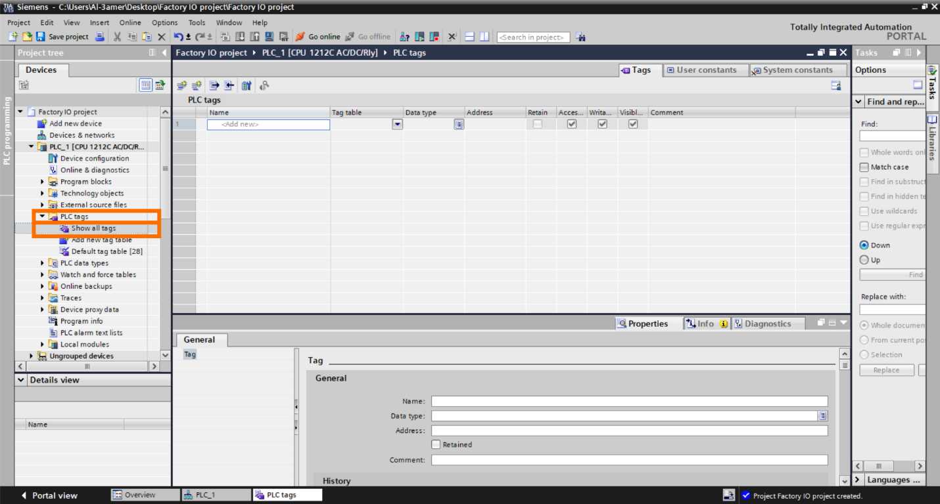Open the Project menu
Image resolution: width=940 pixels, height=504 pixels.
(x=19, y=22)
